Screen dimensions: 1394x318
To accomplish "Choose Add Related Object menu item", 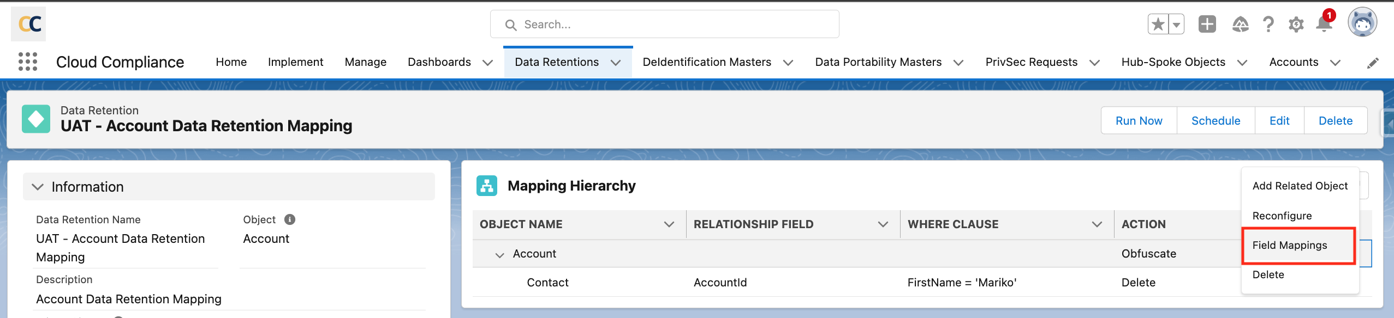I will click(1300, 186).
